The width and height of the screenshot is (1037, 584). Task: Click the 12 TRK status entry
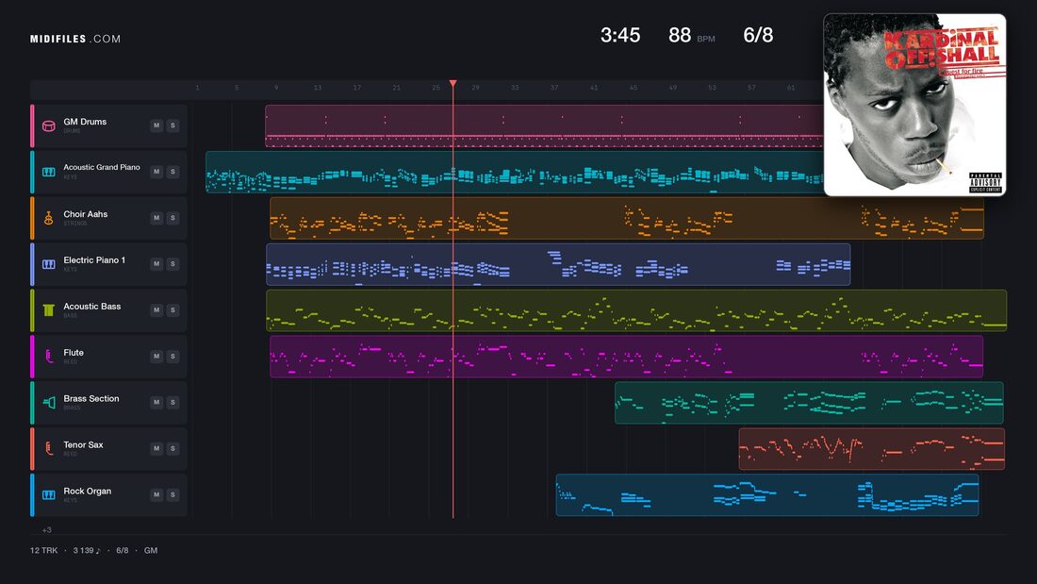pyautogui.click(x=43, y=550)
